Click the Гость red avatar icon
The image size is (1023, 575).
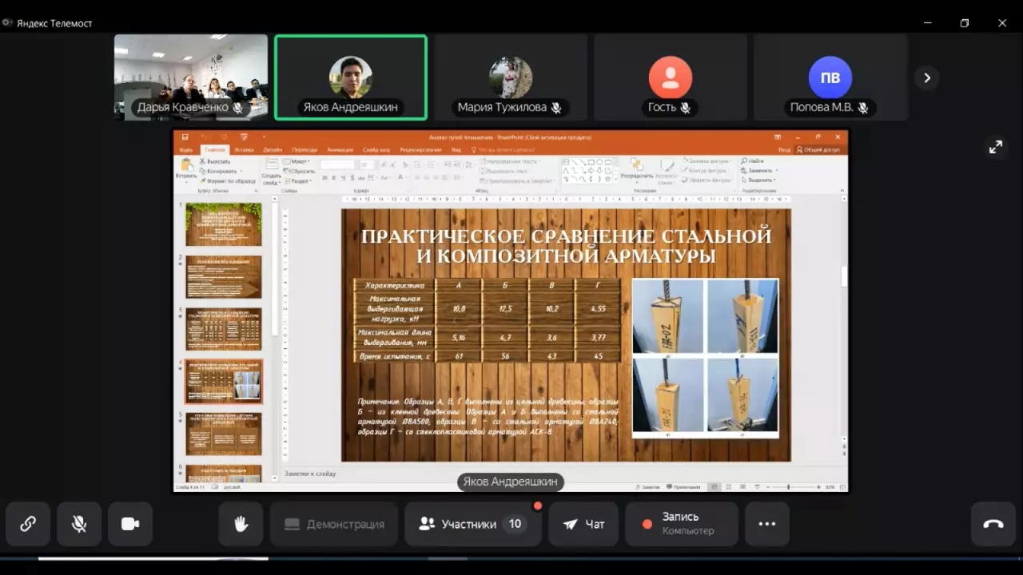pyautogui.click(x=671, y=77)
